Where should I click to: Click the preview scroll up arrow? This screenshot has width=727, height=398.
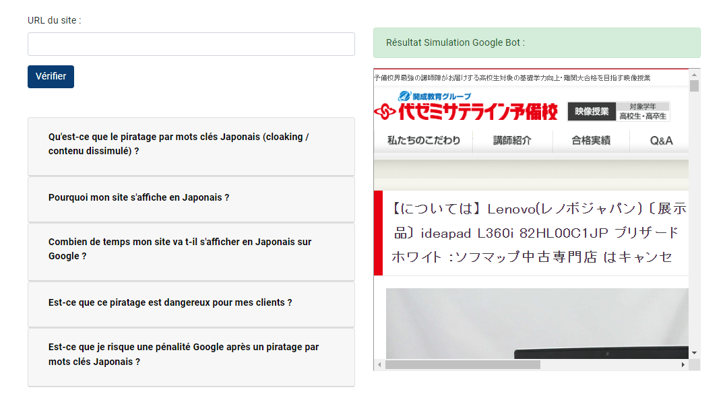coord(694,75)
